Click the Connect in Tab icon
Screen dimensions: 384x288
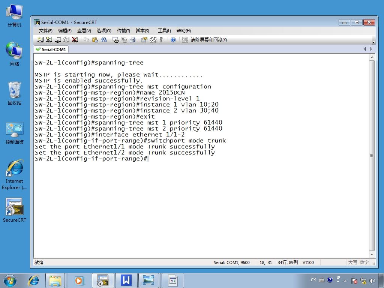(x=58, y=40)
